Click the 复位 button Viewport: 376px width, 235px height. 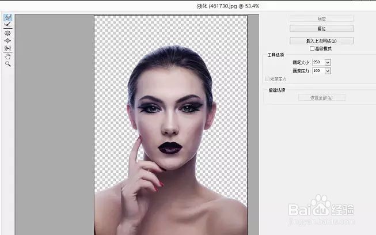(321, 29)
